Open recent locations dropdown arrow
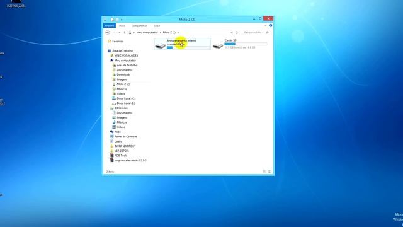Image resolution: width=403 pixels, height=227 pixels. pos(119,33)
